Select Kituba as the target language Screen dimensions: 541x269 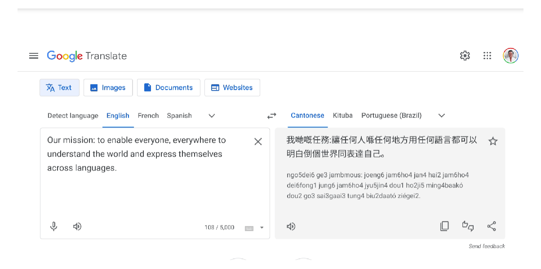pos(342,115)
